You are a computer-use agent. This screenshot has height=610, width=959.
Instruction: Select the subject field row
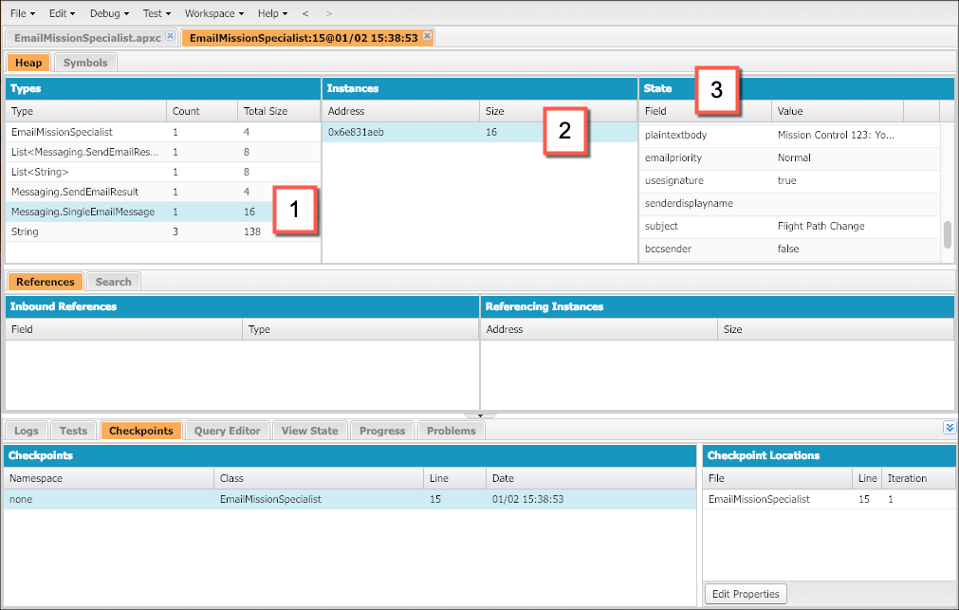(x=789, y=227)
